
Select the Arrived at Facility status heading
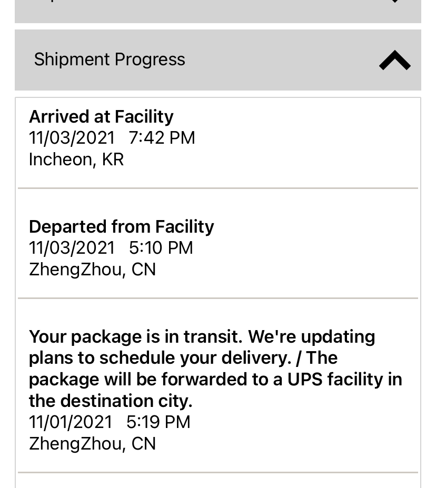click(101, 116)
